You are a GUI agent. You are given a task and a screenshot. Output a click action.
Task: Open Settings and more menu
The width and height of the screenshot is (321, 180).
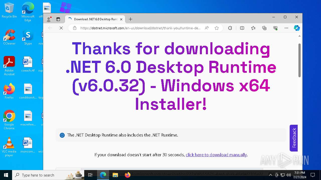[x=286, y=28]
